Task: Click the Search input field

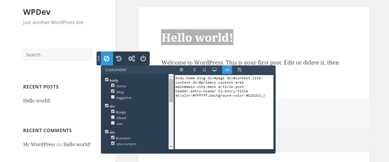Action: (58, 55)
